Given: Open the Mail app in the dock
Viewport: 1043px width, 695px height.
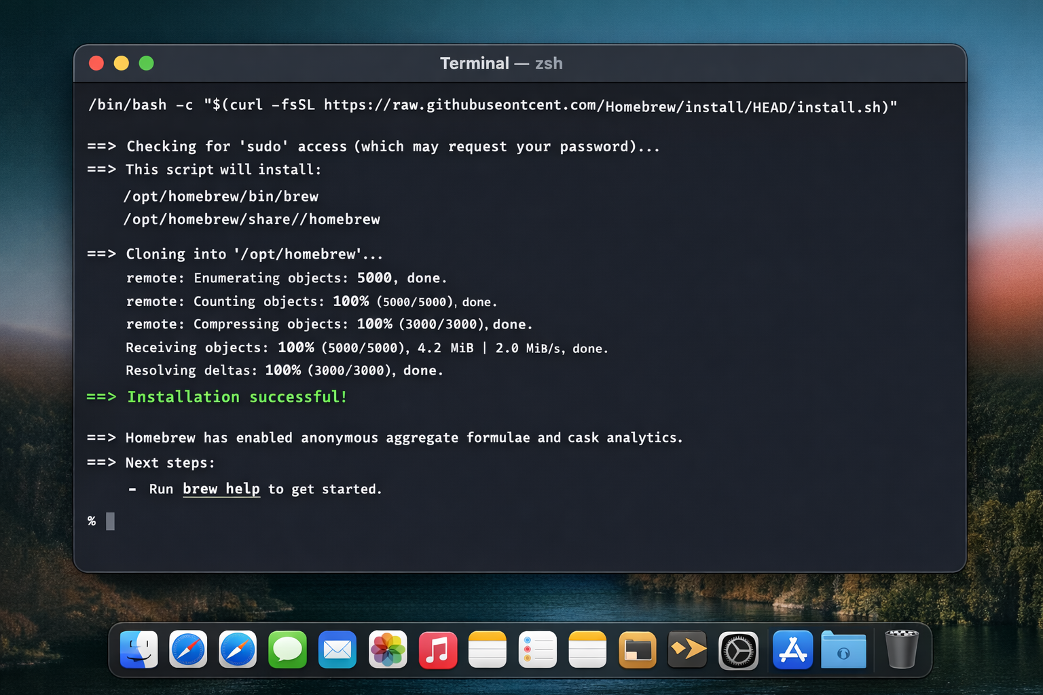Looking at the screenshot, I should point(337,650).
